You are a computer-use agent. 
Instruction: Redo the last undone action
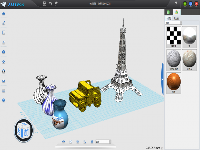tap(56, 4)
